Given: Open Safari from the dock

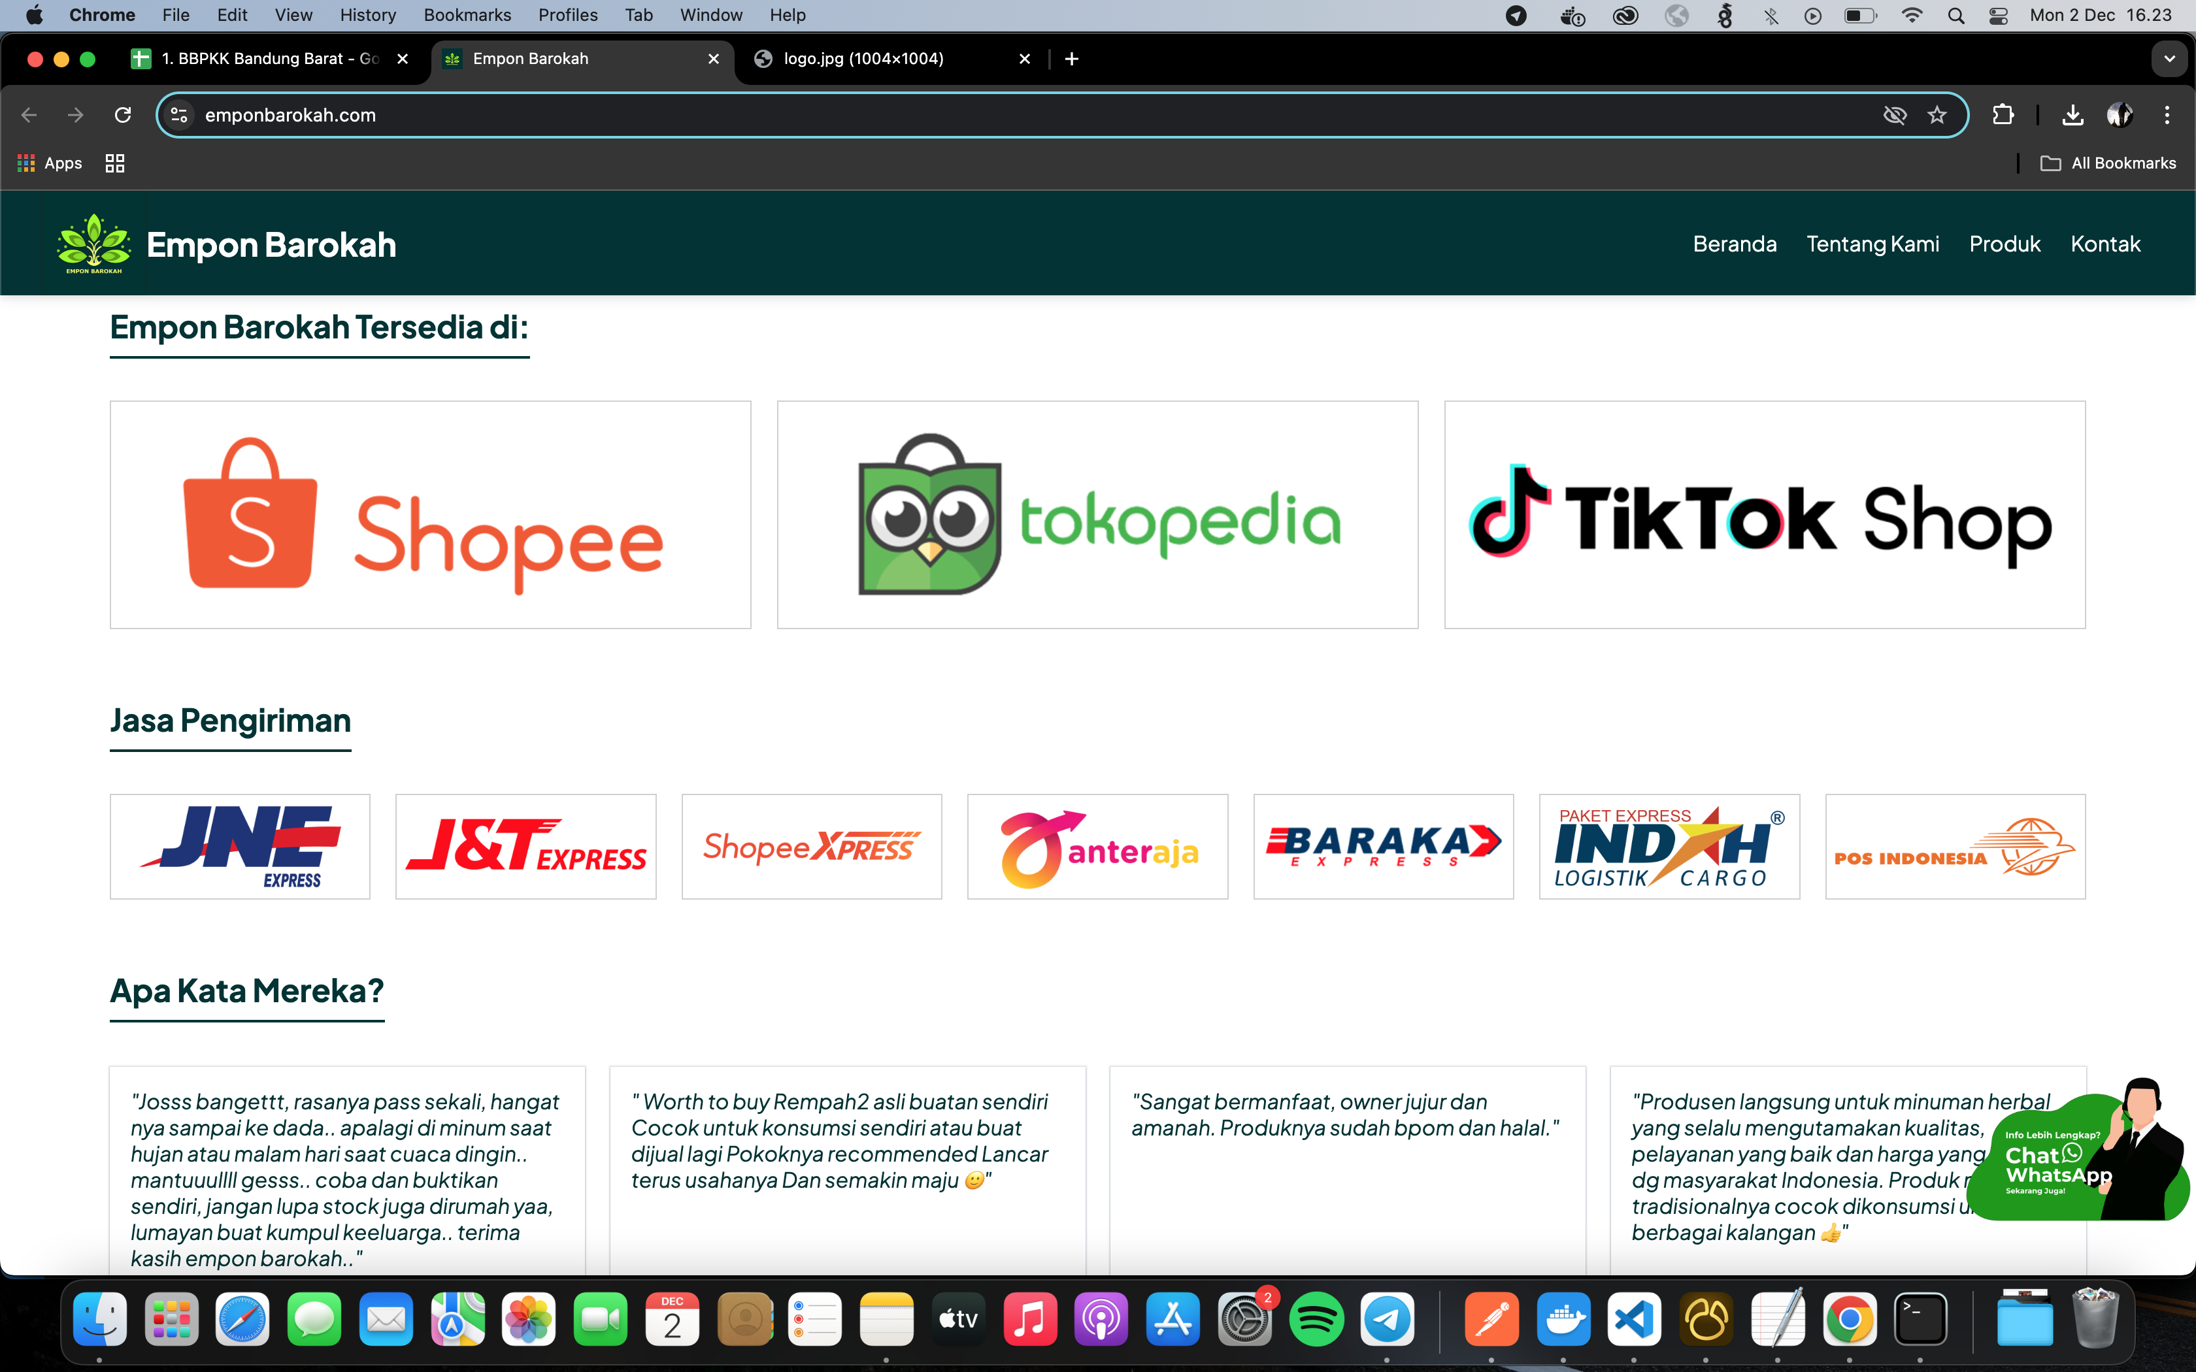Looking at the screenshot, I should tap(242, 1319).
